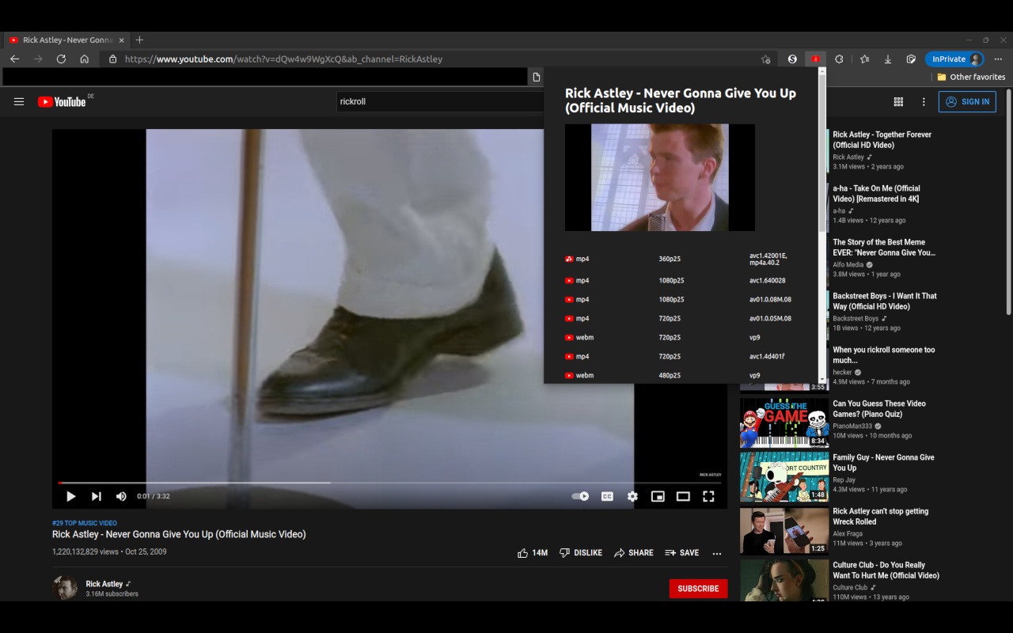Click the S extension icon in toolbar
1013x633 pixels.
[x=792, y=59]
